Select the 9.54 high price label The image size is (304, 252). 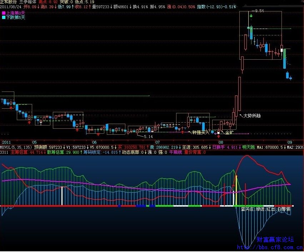pyautogui.click(x=259, y=11)
